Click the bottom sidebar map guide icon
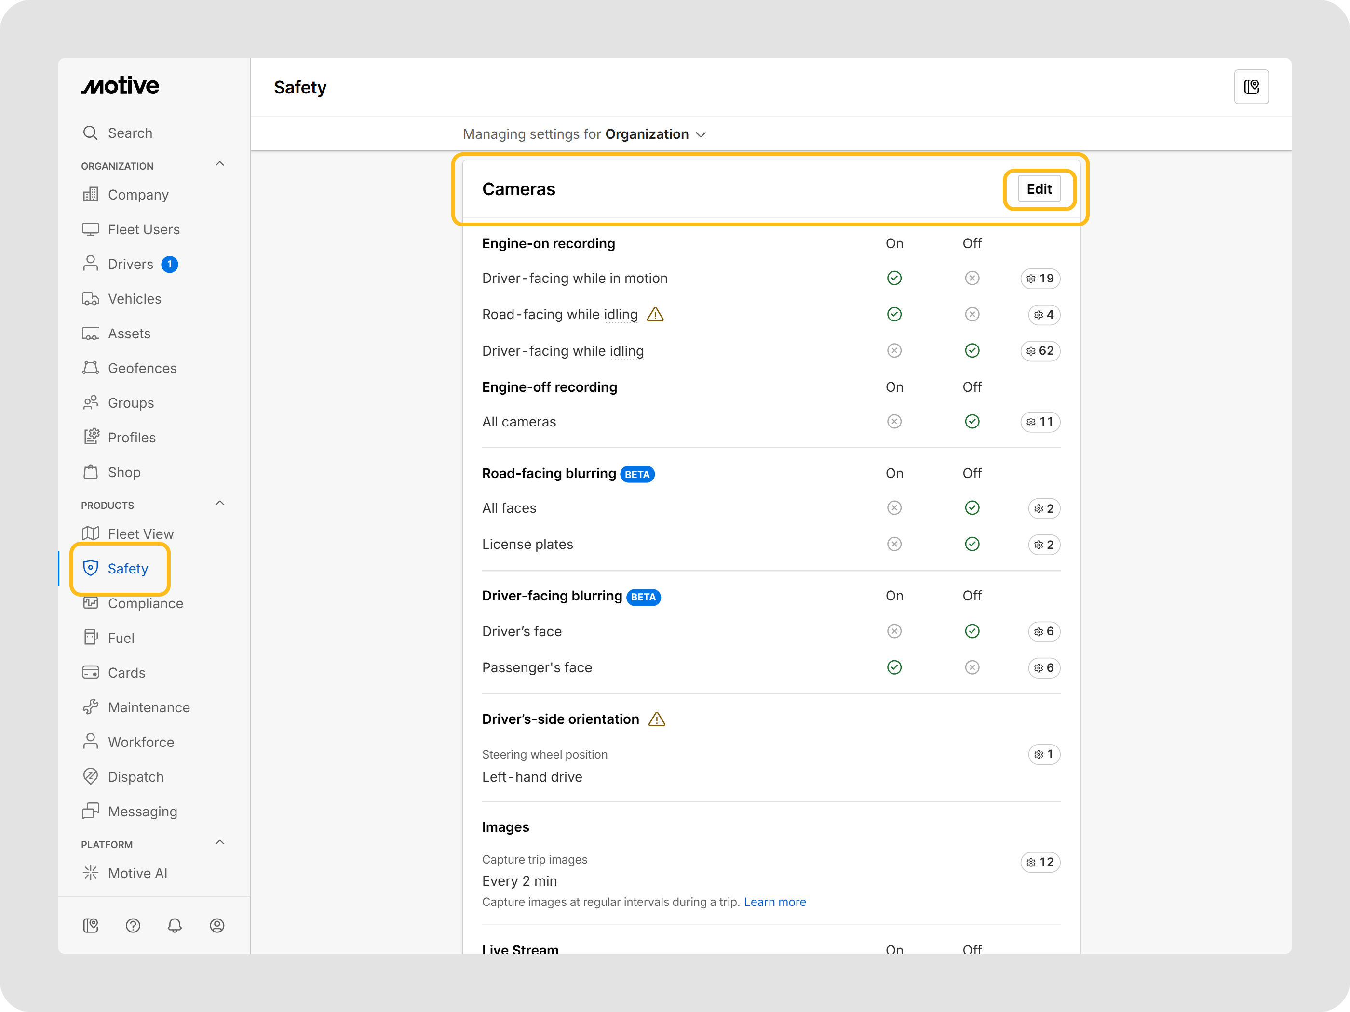This screenshot has width=1350, height=1012. click(90, 925)
